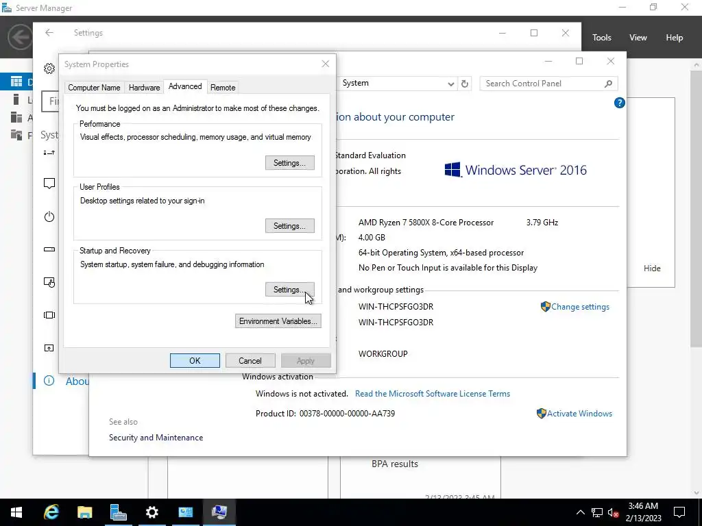Confirm System Properties with OK
Image resolution: width=702 pixels, height=526 pixels.
195,360
